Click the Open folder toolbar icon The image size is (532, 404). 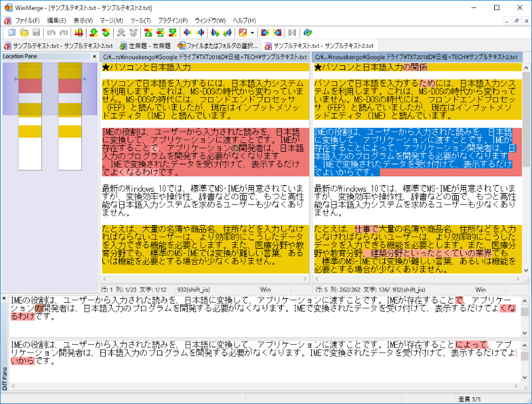coord(24,33)
